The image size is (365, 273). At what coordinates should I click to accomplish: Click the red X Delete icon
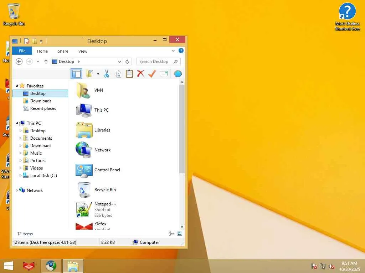(x=140, y=74)
